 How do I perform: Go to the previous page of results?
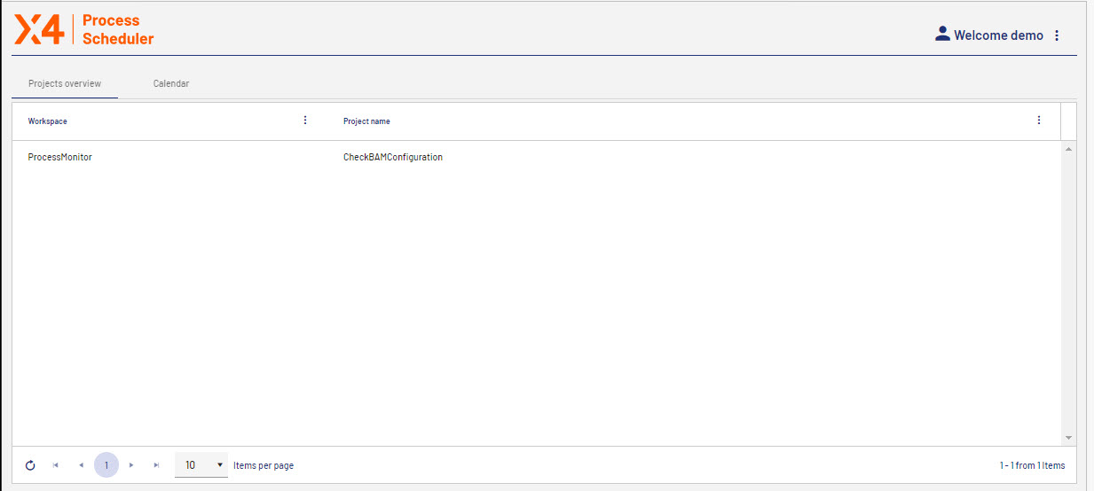click(81, 465)
